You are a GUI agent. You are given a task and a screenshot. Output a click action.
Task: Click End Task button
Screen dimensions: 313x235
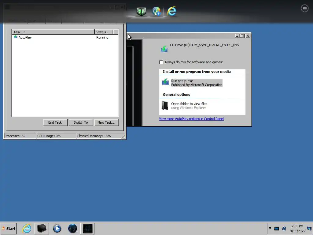pos(55,122)
